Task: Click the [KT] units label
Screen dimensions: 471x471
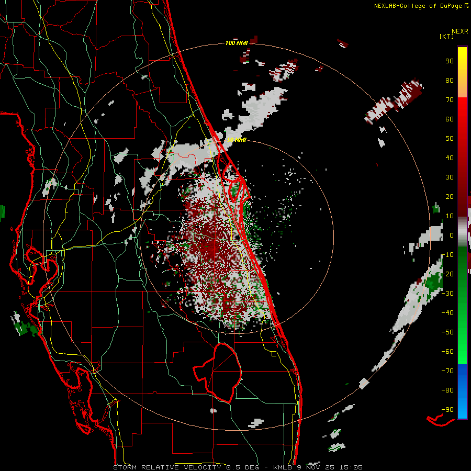Action: (x=447, y=36)
